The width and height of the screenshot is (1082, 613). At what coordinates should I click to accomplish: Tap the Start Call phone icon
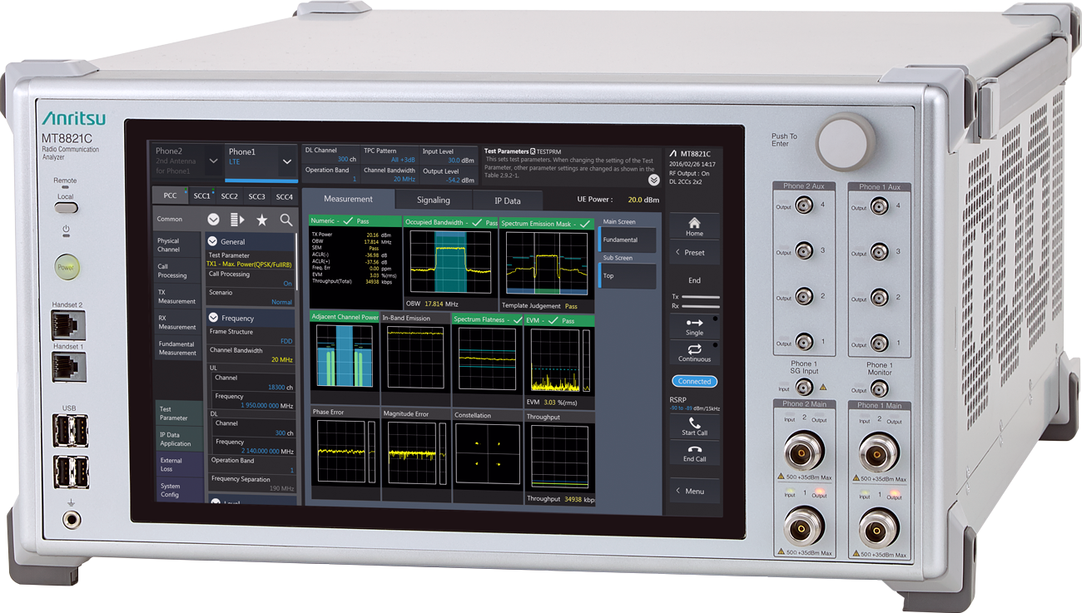point(694,423)
